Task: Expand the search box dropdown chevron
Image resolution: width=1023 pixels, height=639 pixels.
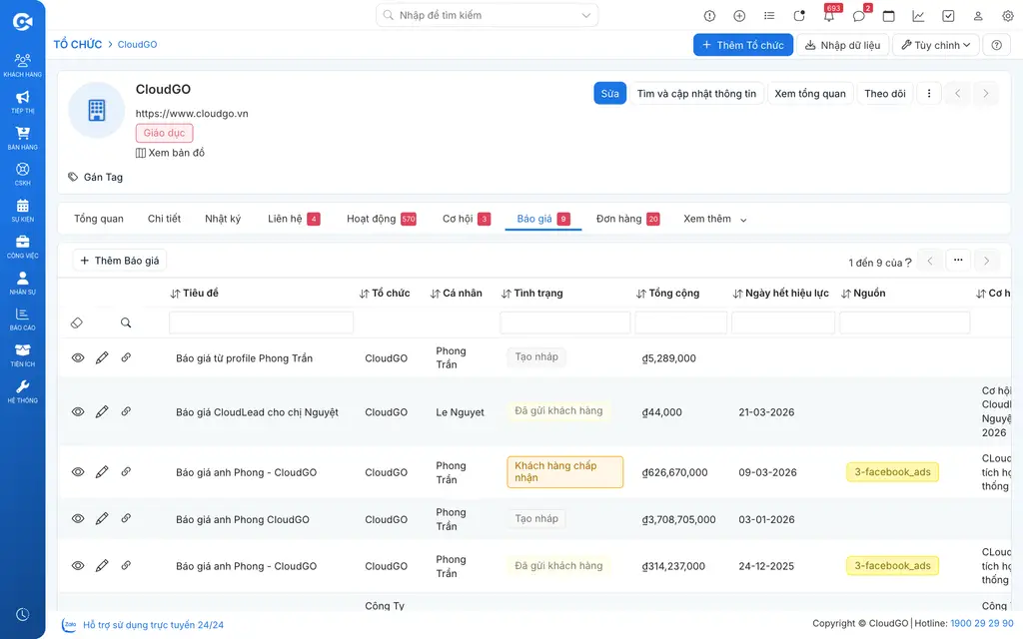Action: (x=585, y=15)
